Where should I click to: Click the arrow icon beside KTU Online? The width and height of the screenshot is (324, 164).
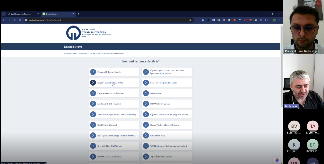pyautogui.click(x=146, y=93)
